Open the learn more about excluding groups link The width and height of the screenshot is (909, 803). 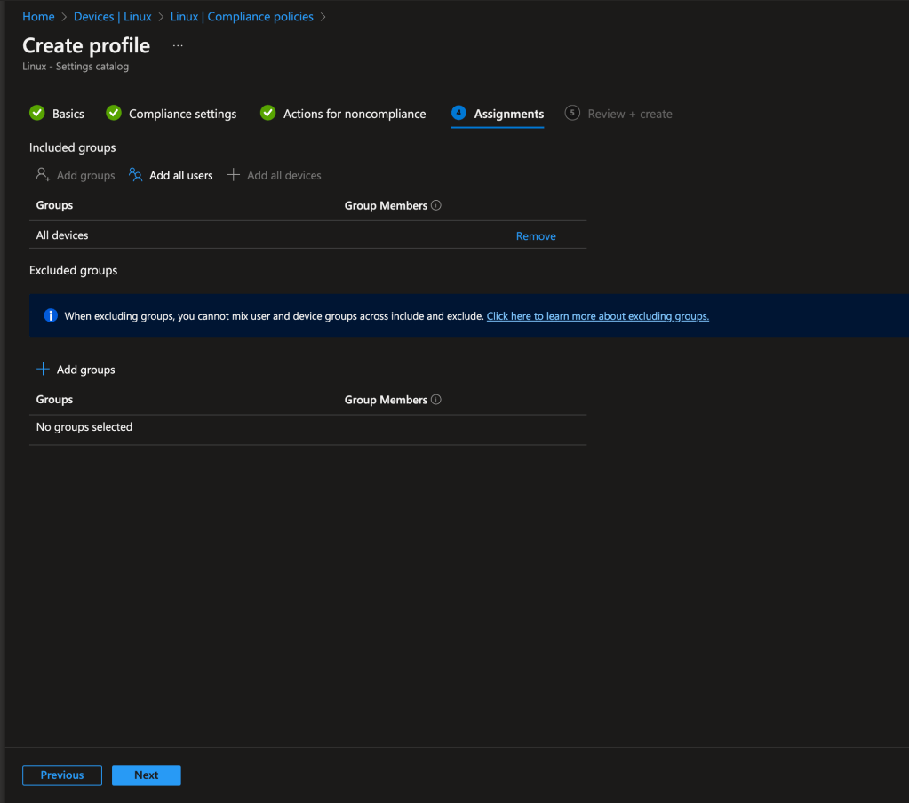pos(597,316)
